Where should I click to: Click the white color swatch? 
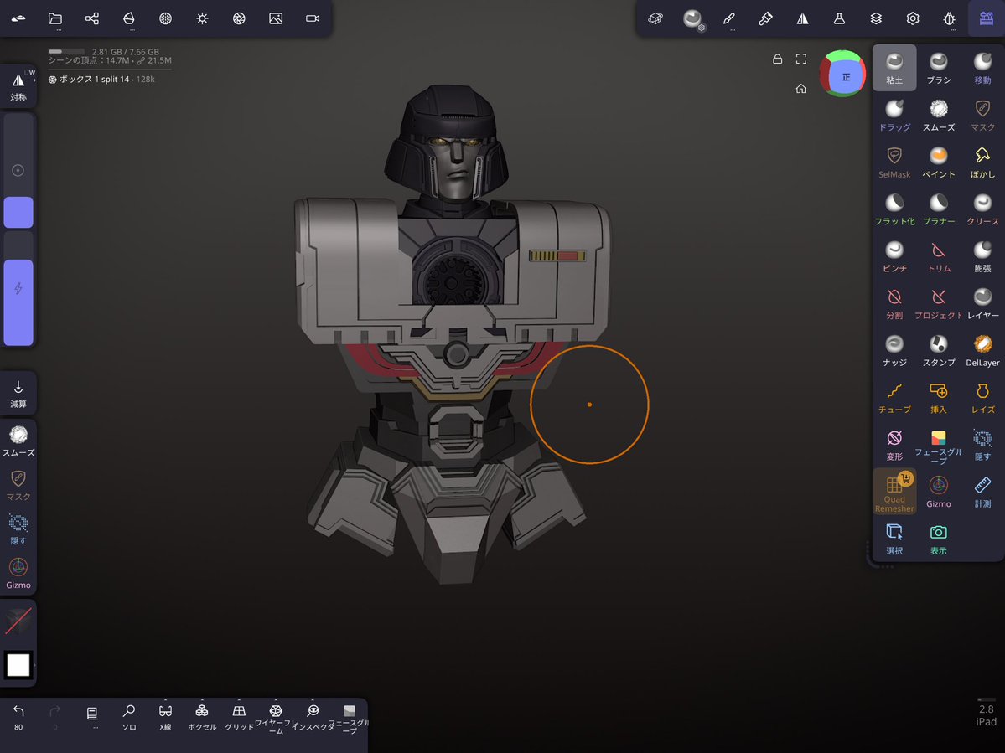point(18,665)
